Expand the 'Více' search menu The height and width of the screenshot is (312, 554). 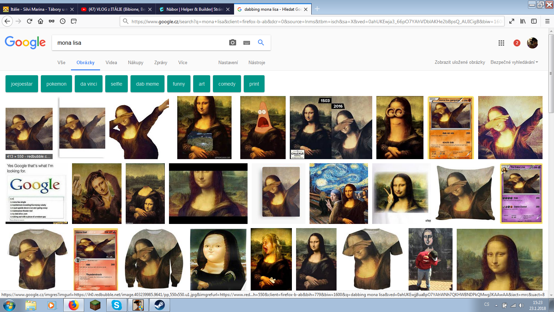pos(182,63)
